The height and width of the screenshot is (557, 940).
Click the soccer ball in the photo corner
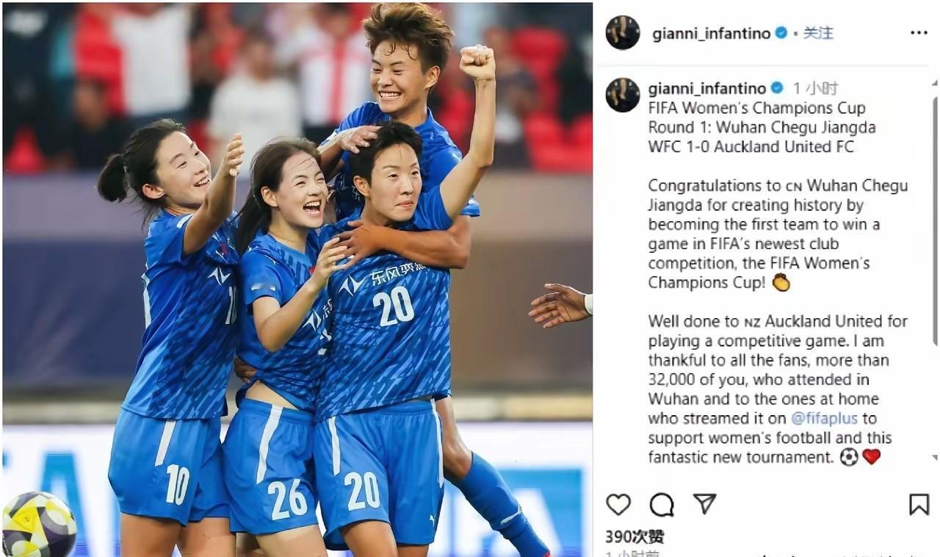38,525
